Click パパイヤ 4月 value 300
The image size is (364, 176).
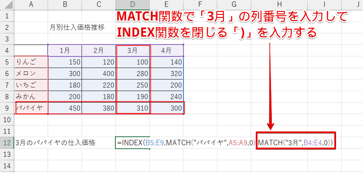point(166,108)
